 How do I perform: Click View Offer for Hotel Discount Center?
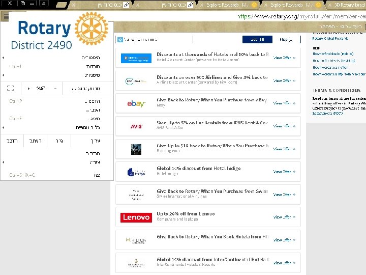(x=284, y=58)
